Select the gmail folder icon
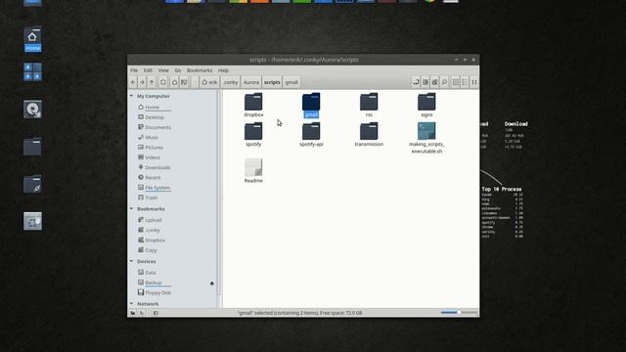626x352 pixels. 311,102
